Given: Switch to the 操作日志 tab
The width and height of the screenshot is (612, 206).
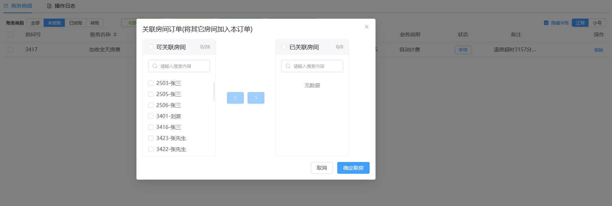Looking at the screenshot, I should 61,6.
